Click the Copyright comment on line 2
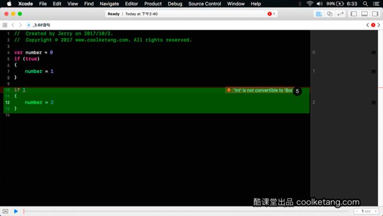This screenshot has width=383, height=216. coord(103,40)
